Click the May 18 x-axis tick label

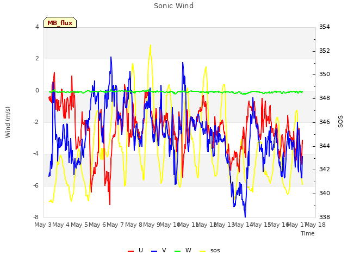click(315, 225)
